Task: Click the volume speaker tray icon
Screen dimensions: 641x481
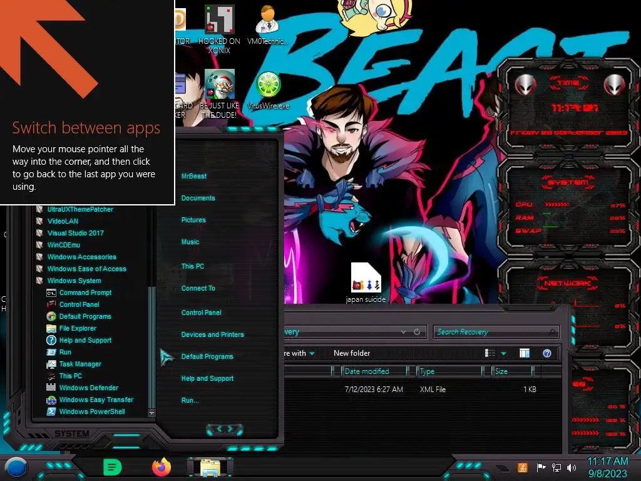Action: pos(572,467)
